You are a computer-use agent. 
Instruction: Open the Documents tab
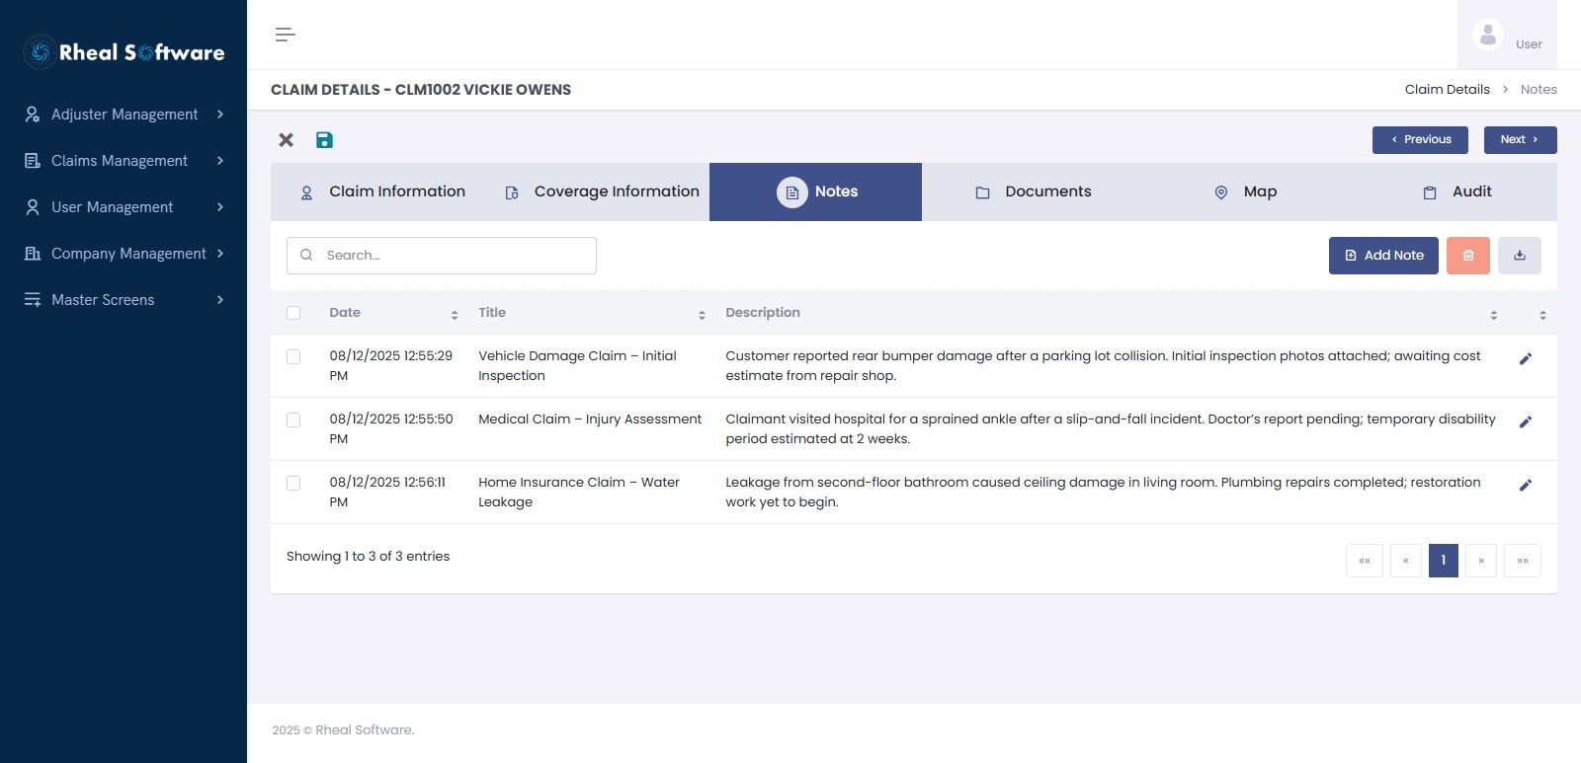pos(1034,191)
